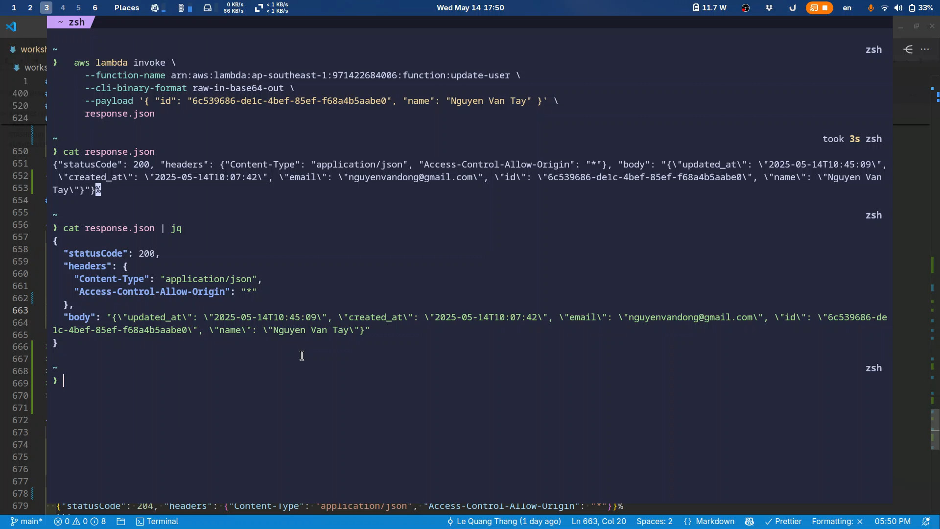This screenshot has height=529, width=940.
Task: Click the 'main*' git branch status item
Action: 26,521
